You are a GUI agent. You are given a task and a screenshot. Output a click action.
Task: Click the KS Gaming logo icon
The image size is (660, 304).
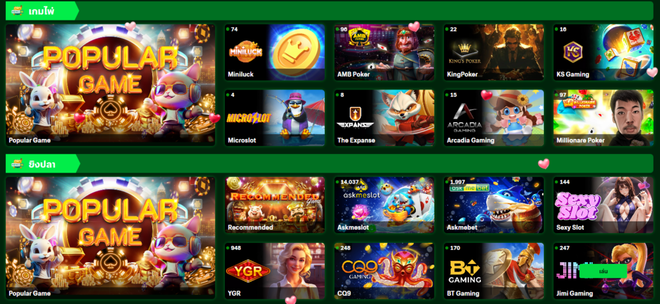572,51
